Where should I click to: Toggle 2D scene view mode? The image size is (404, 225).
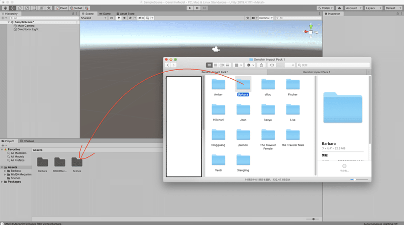tap(112, 18)
